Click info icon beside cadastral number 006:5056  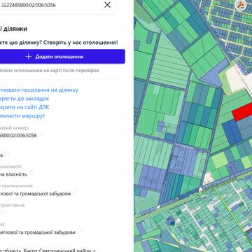tap(41, 135)
